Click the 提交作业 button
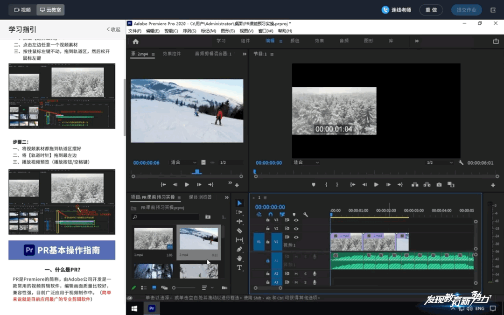This screenshot has height=315, width=504. pyautogui.click(x=466, y=10)
